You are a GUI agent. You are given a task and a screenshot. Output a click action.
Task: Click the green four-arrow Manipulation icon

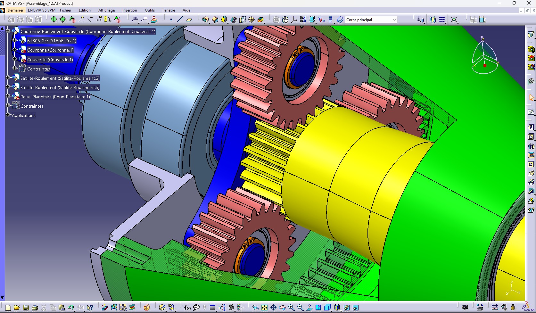tap(54, 20)
